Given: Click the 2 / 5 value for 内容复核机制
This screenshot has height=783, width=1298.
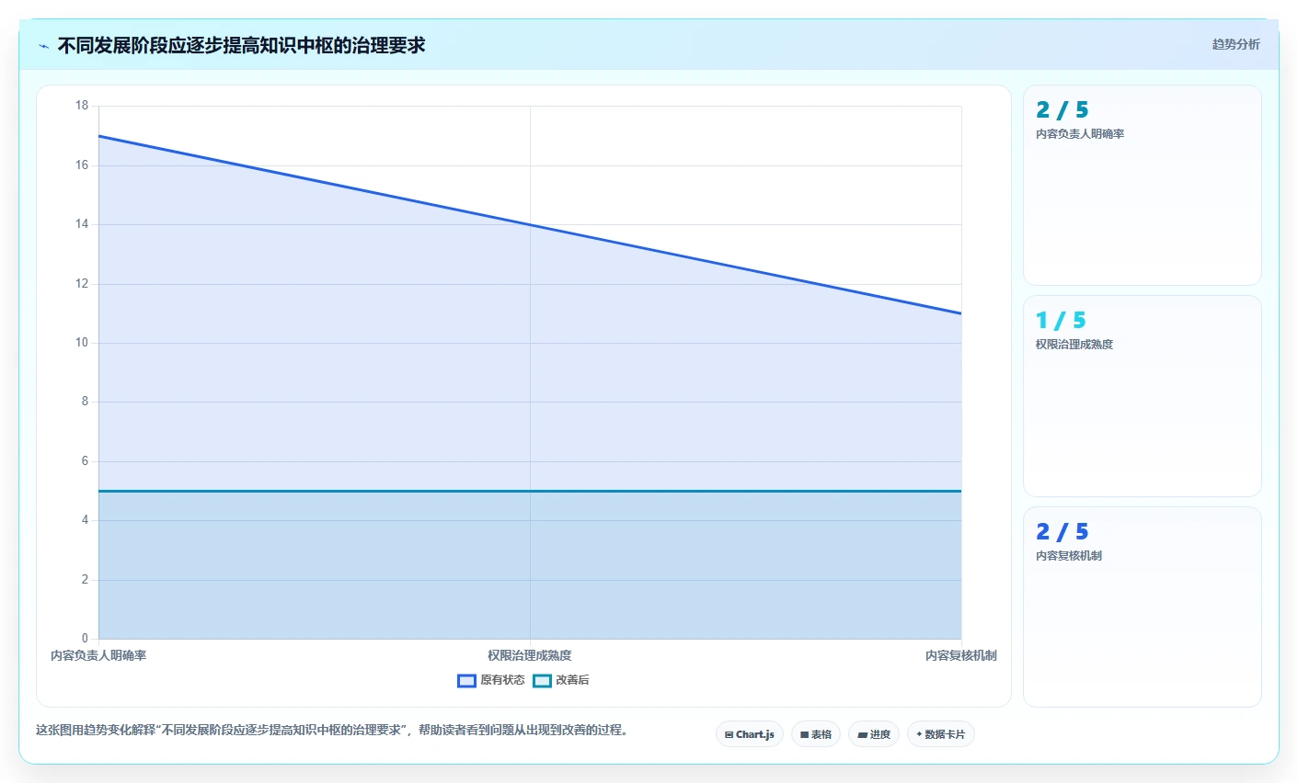Looking at the screenshot, I should tap(1062, 532).
